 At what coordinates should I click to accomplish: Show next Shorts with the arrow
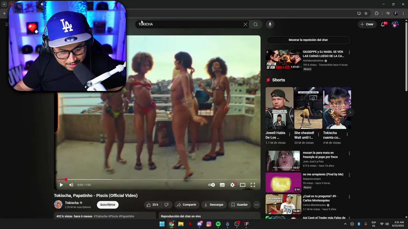pos(350,112)
